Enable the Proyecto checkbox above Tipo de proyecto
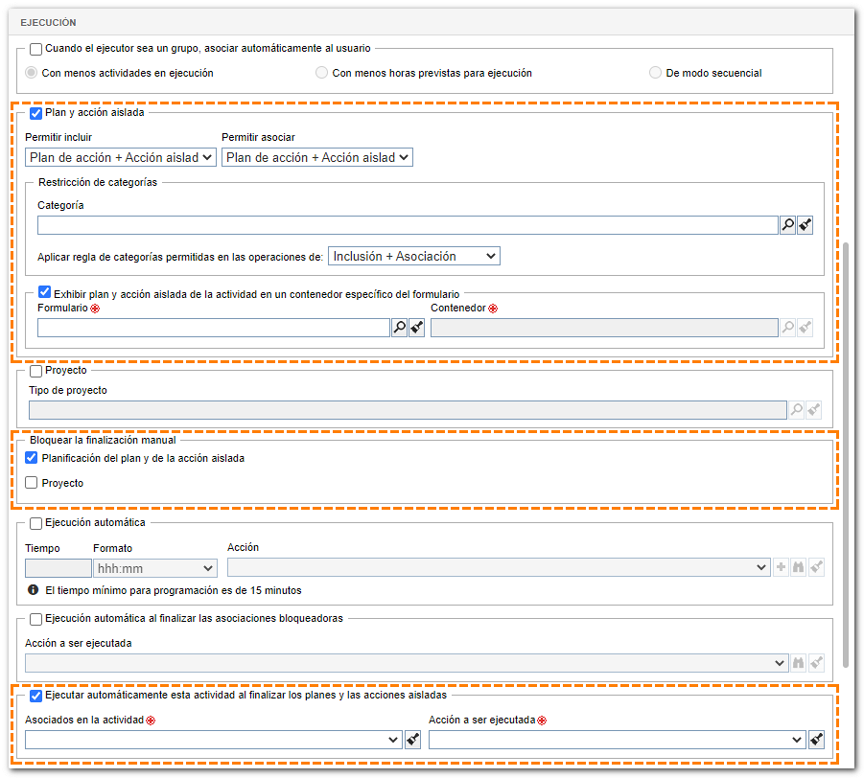 pyautogui.click(x=35, y=371)
